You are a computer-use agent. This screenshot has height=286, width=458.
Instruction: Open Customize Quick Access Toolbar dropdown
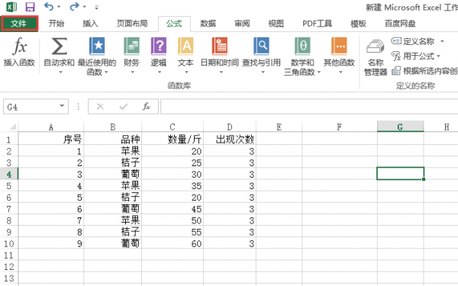click(x=96, y=8)
